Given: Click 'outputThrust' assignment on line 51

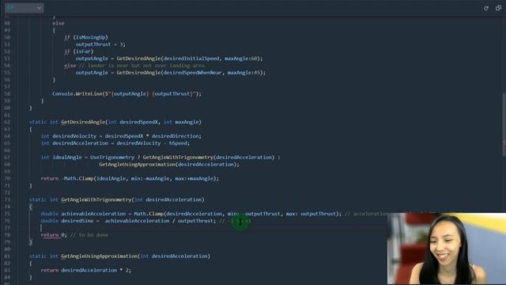Looking at the screenshot, I should [93, 44].
